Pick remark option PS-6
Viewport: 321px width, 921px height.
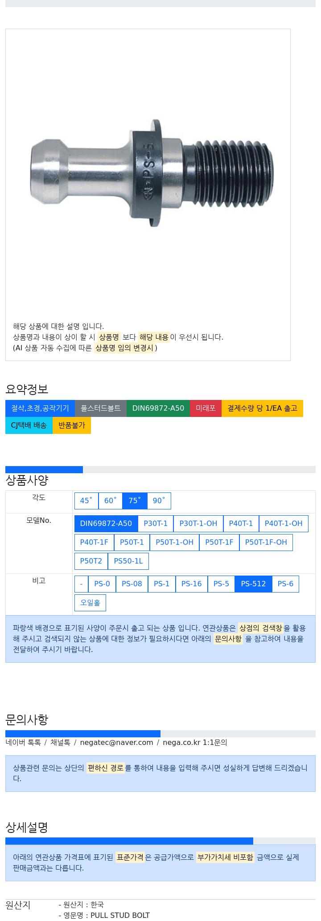pyautogui.click(x=285, y=584)
